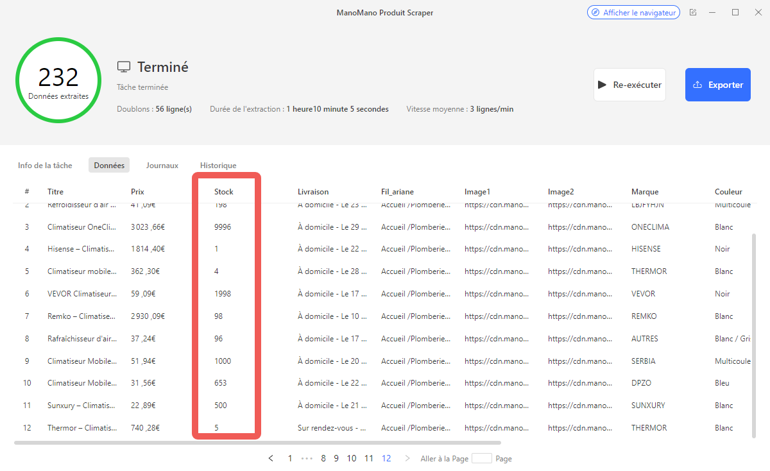Go to page 1
770x471 pixels.
click(x=290, y=458)
